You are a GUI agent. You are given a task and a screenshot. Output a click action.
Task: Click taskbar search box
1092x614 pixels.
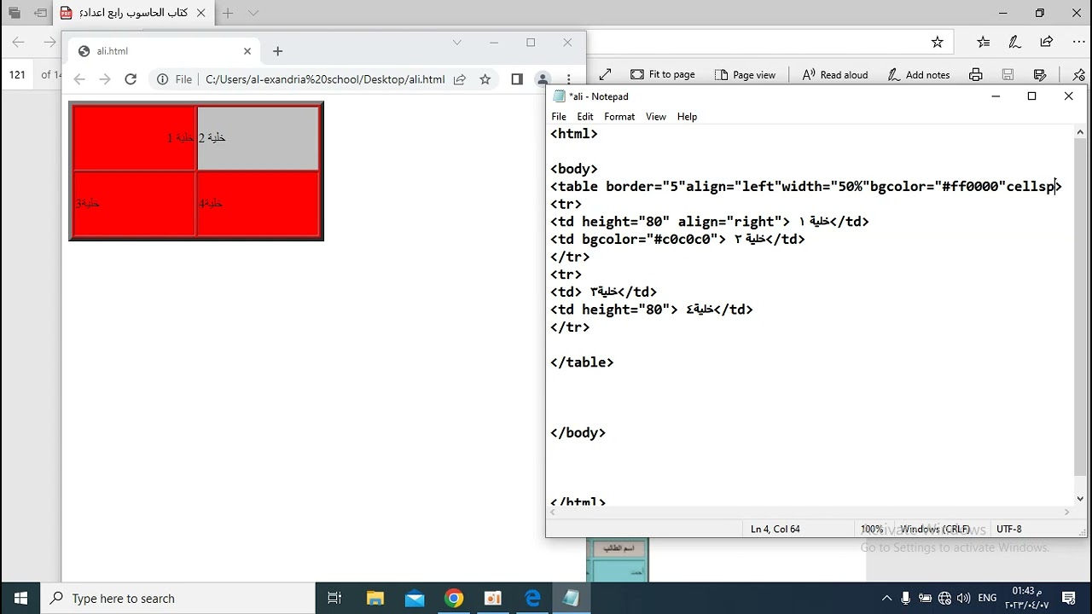coord(177,598)
